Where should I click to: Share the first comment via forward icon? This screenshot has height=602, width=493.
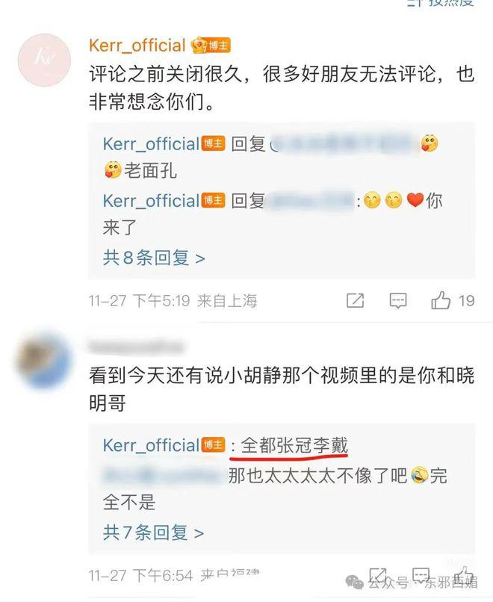click(x=355, y=300)
